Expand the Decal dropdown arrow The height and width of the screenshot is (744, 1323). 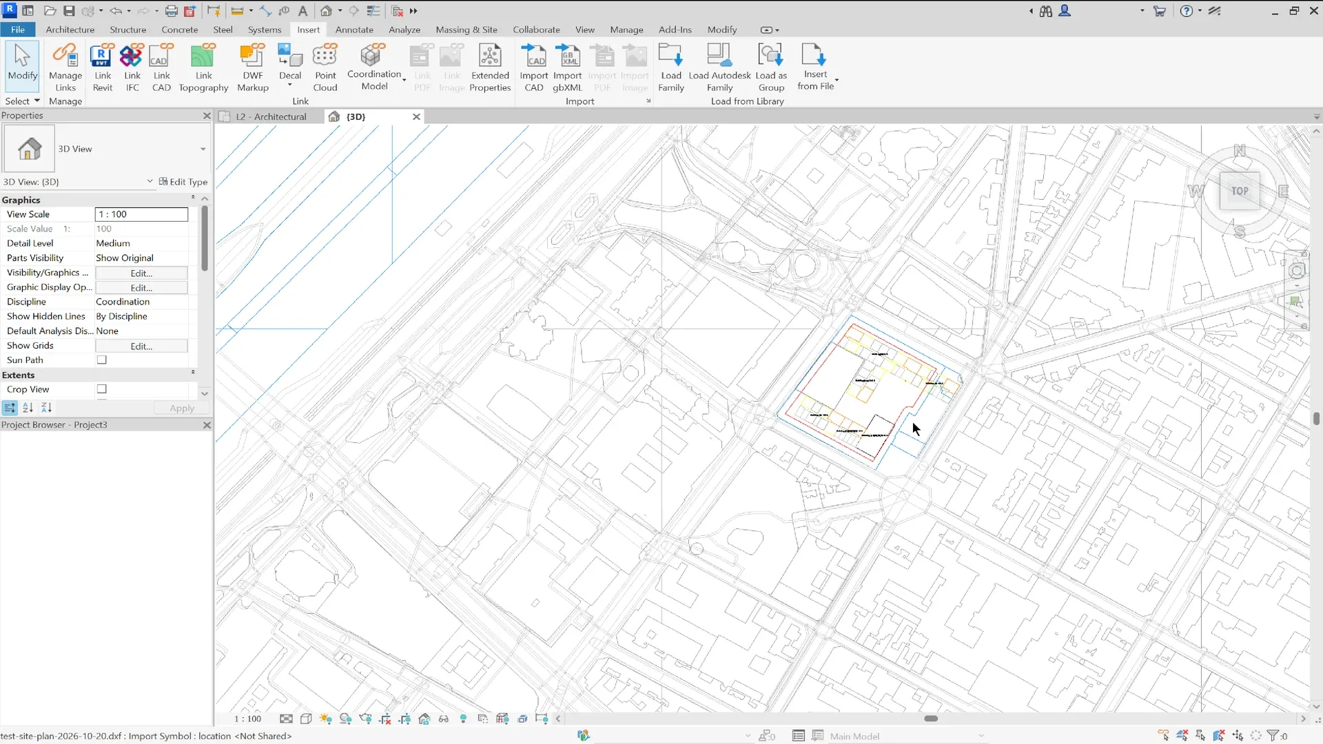(289, 85)
